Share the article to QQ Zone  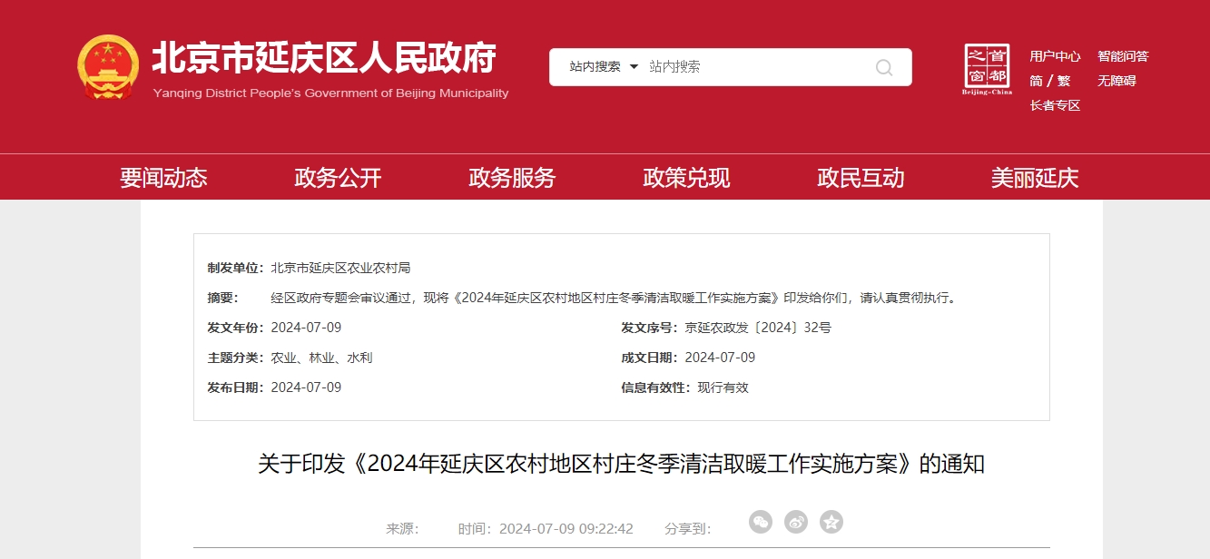coord(831,522)
